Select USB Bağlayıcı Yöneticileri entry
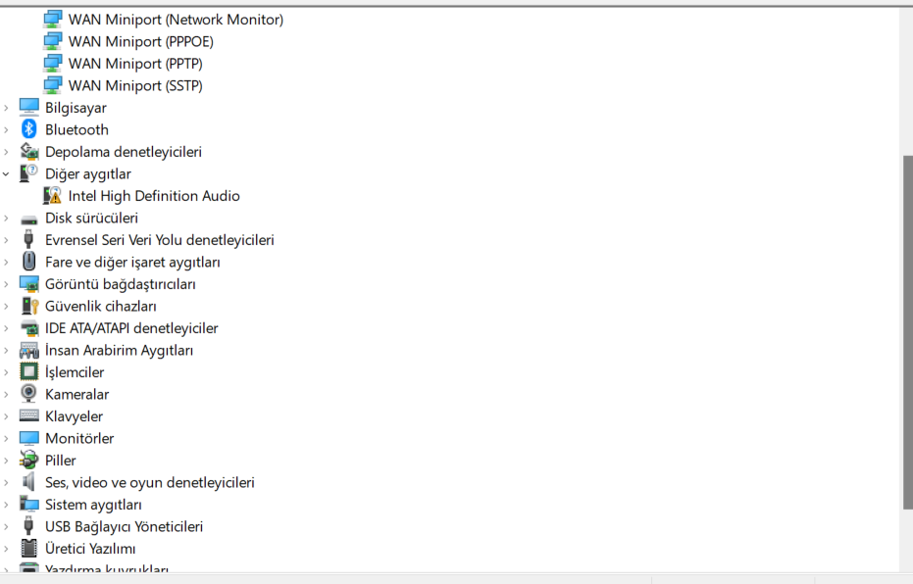The height and width of the screenshot is (584, 913). point(124,526)
